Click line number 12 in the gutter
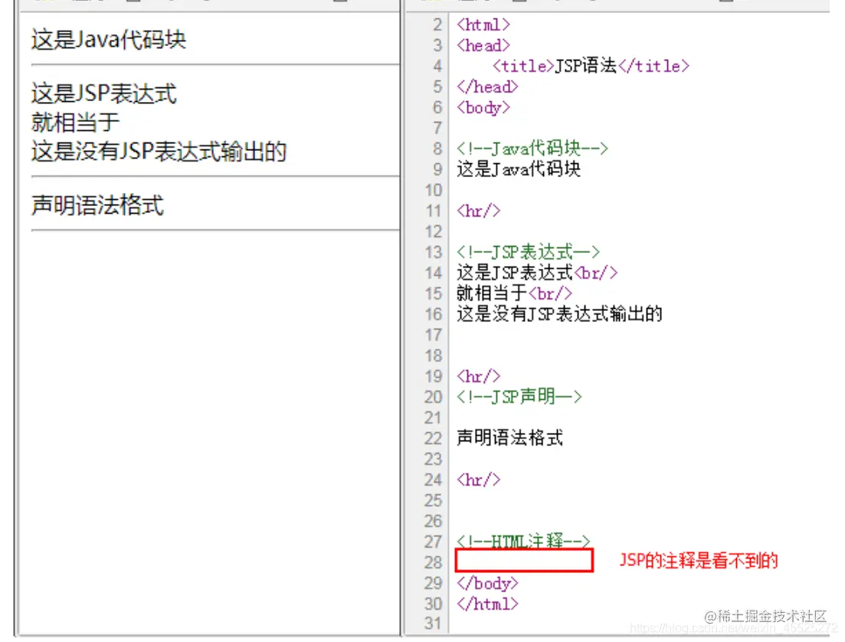 point(434,232)
